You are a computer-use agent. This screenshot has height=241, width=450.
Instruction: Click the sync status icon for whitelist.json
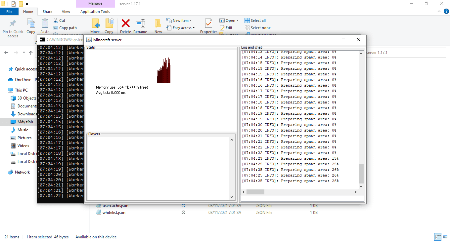[183, 213]
